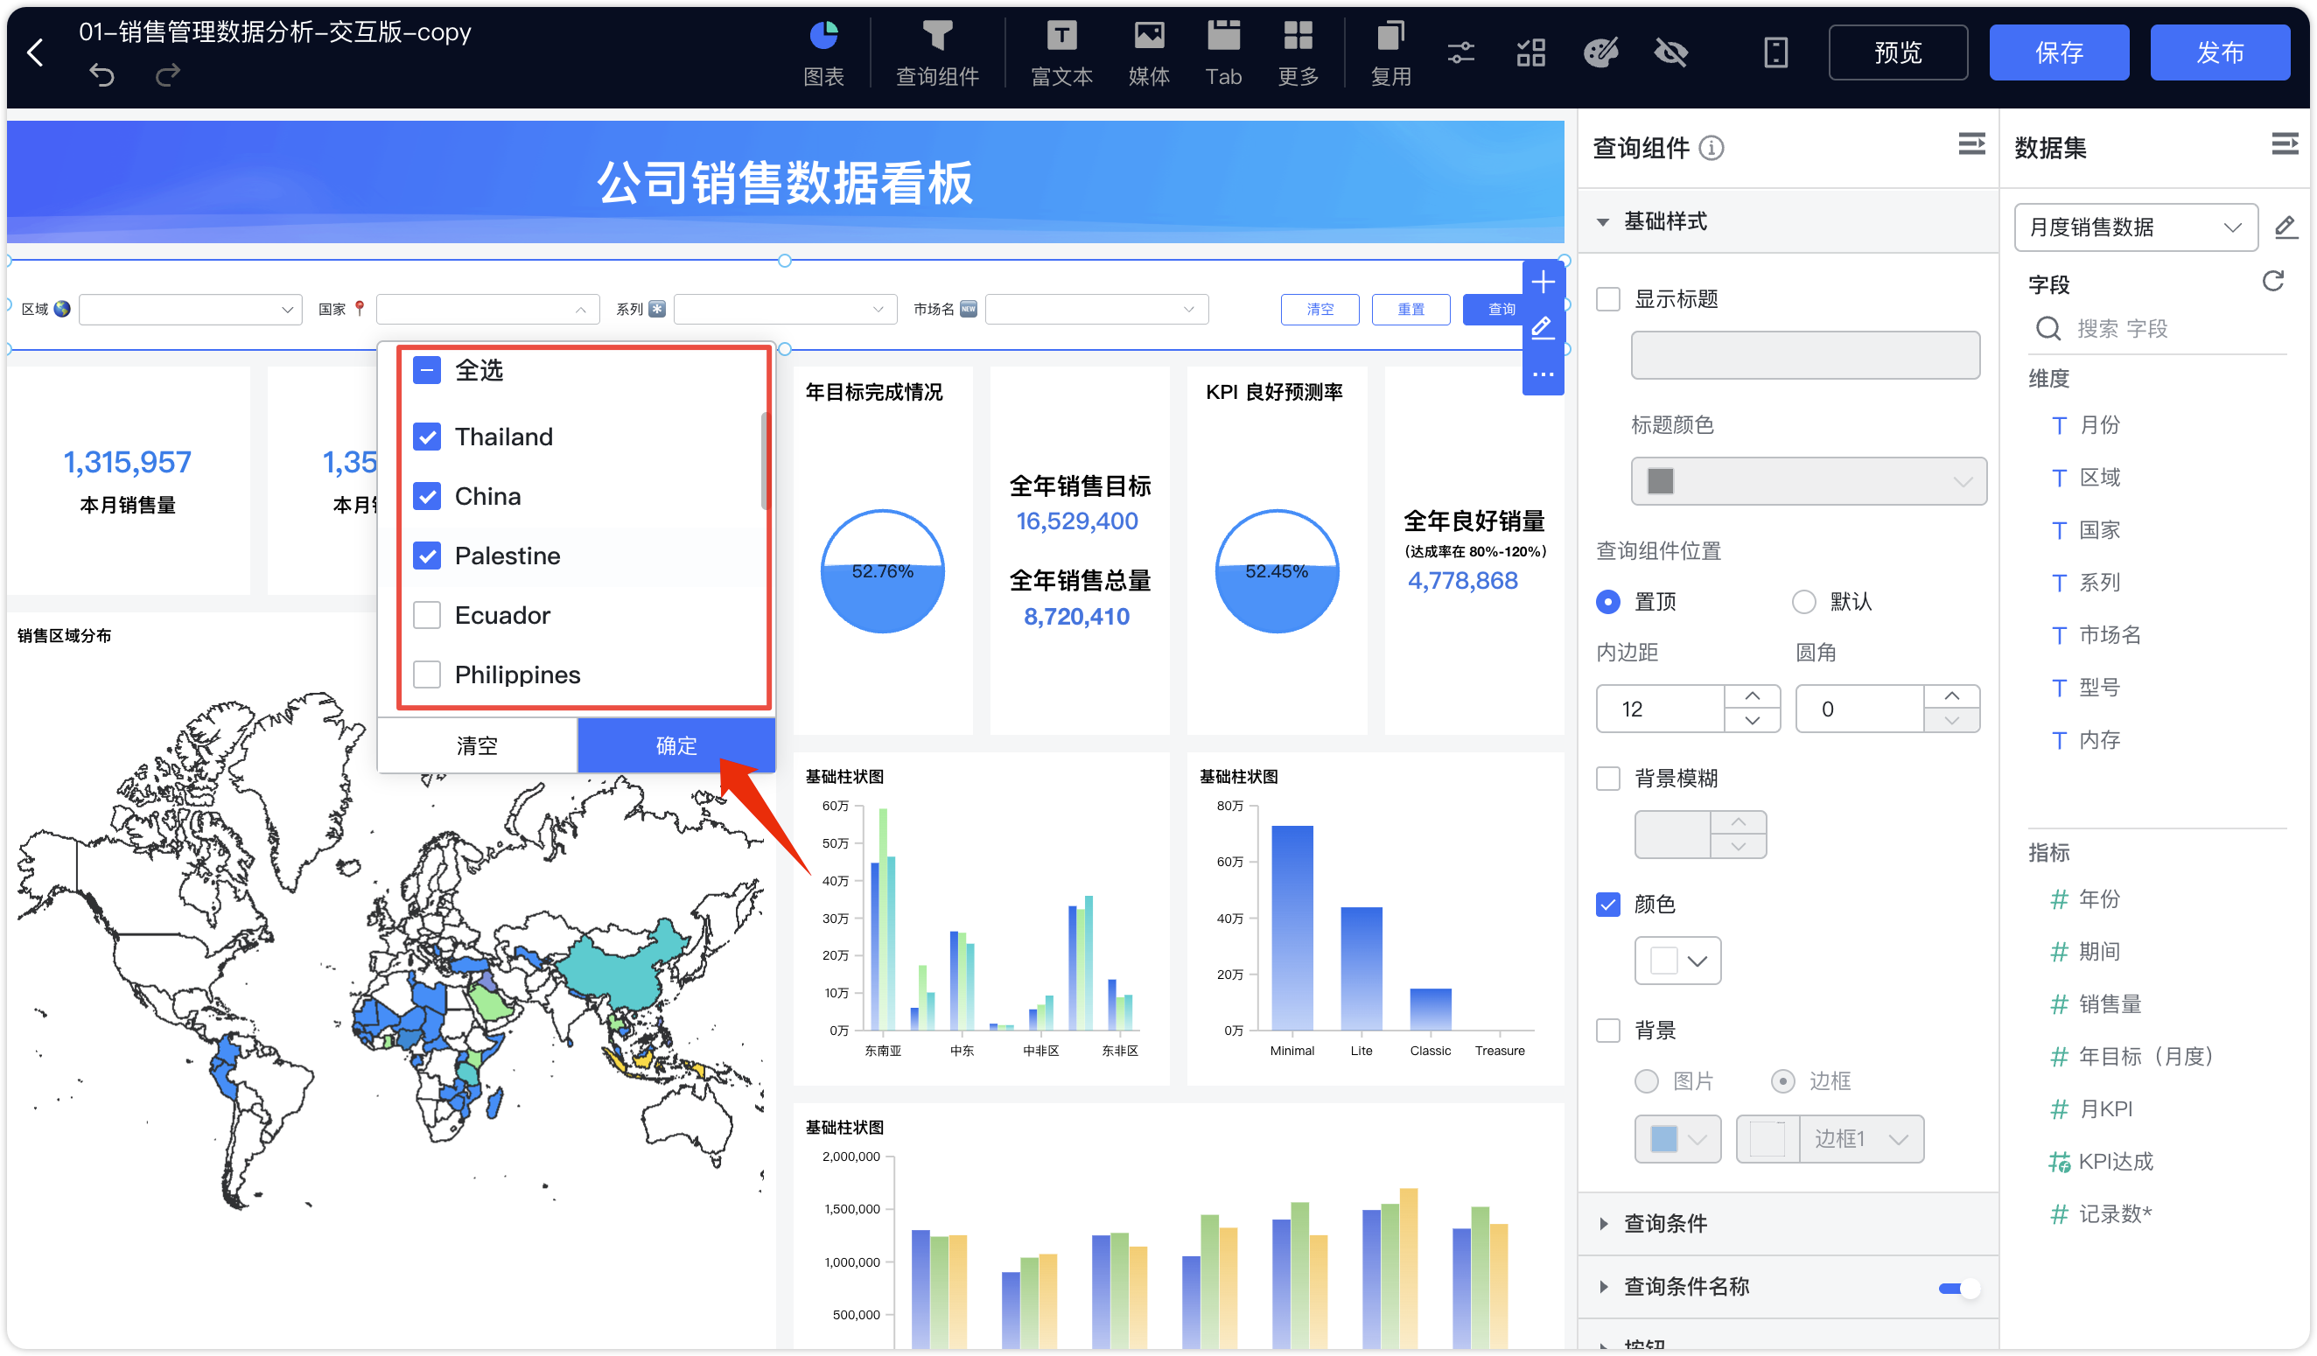Open the white 颜色 color picker
This screenshot has height=1356, width=2317.
click(x=1676, y=961)
